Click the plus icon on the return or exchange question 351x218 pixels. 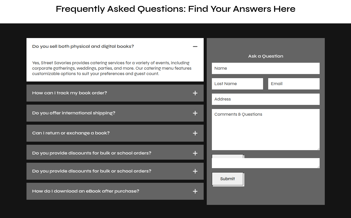(195, 133)
